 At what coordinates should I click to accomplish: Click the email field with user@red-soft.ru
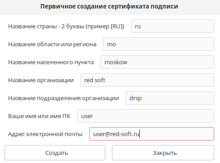(151, 134)
